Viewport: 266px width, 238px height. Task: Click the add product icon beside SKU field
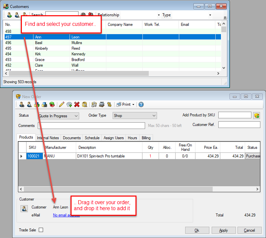[x=256, y=116]
